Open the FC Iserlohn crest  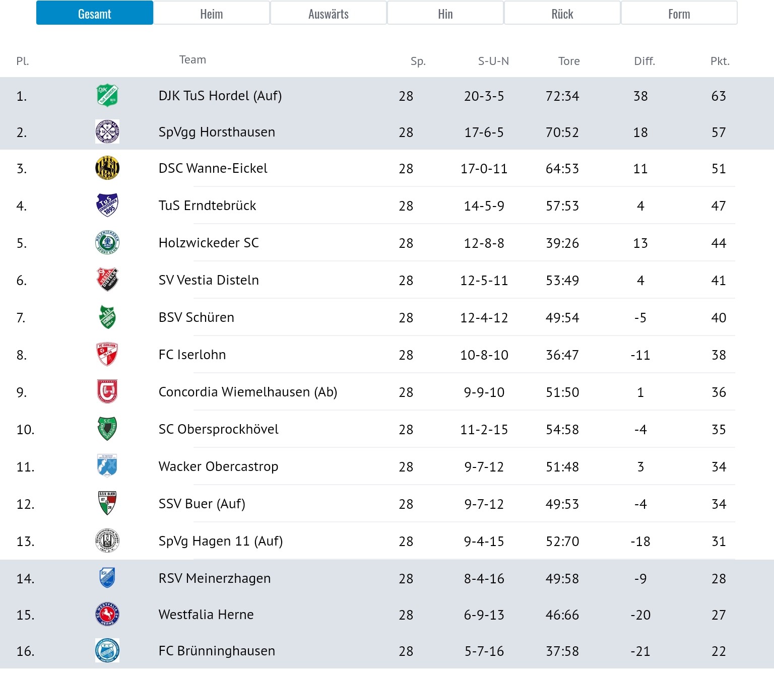pos(107,355)
